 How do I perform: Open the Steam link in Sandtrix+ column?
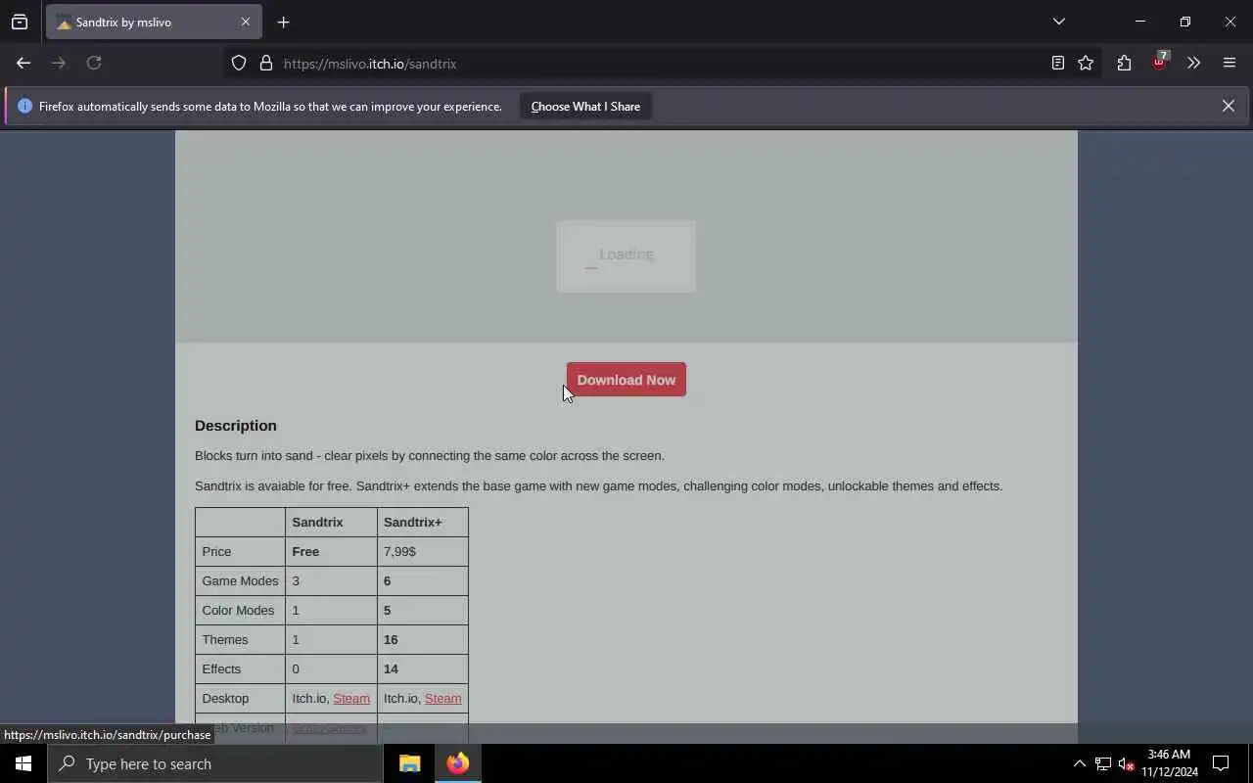point(442,698)
